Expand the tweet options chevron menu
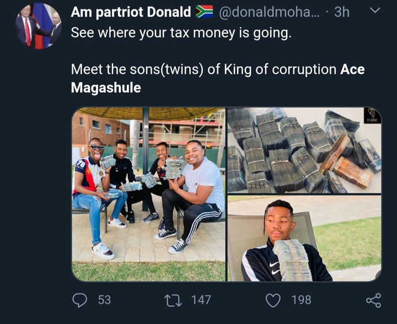The height and width of the screenshot is (324, 397). (x=374, y=10)
